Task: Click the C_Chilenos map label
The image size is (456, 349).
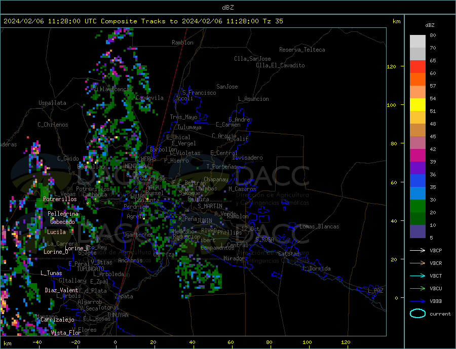Action: click(x=53, y=125)
